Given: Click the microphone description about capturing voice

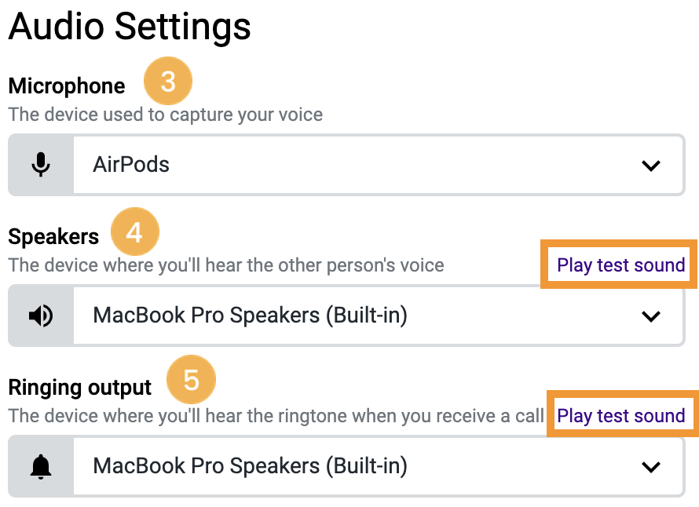Looking at the screenshot, I should pyautogui.click(x=166, y=115).
